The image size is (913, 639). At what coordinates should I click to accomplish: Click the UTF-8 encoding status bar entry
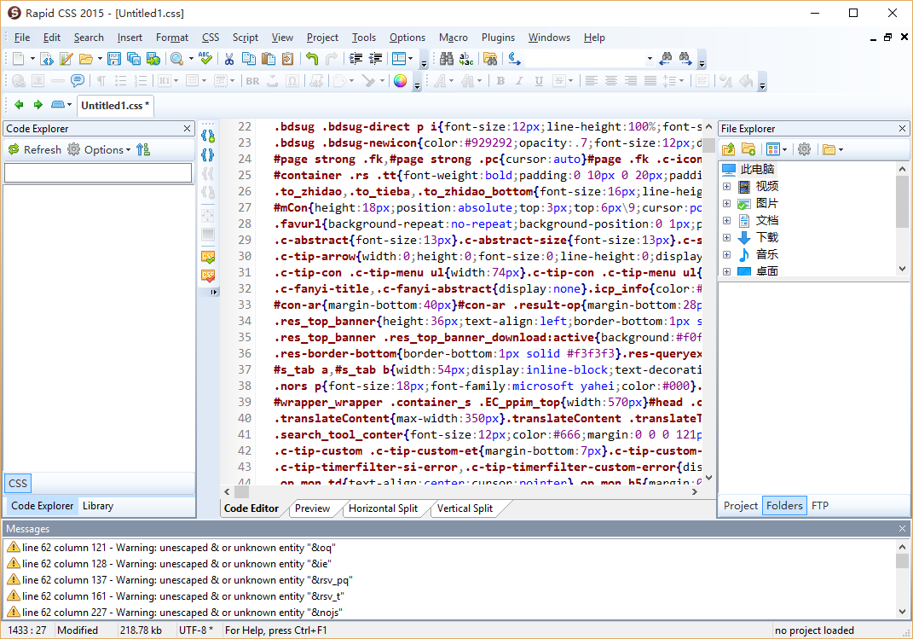(x=196, y=630)
